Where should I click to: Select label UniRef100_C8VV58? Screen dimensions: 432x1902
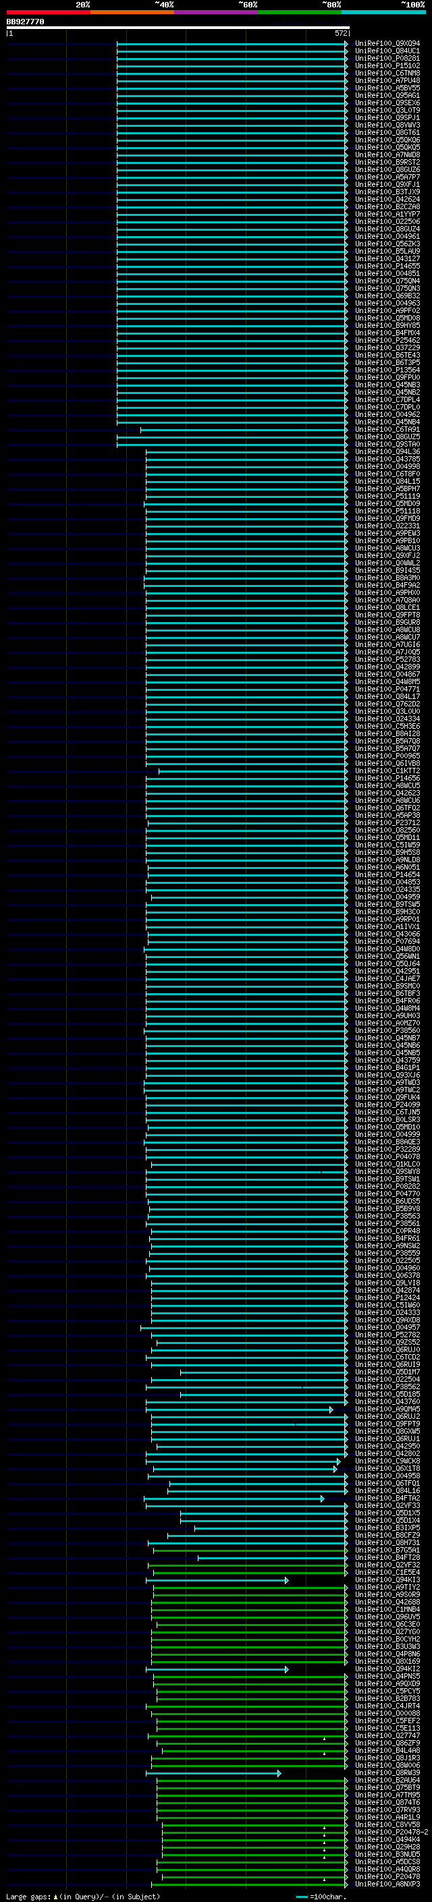[387, 1824]
